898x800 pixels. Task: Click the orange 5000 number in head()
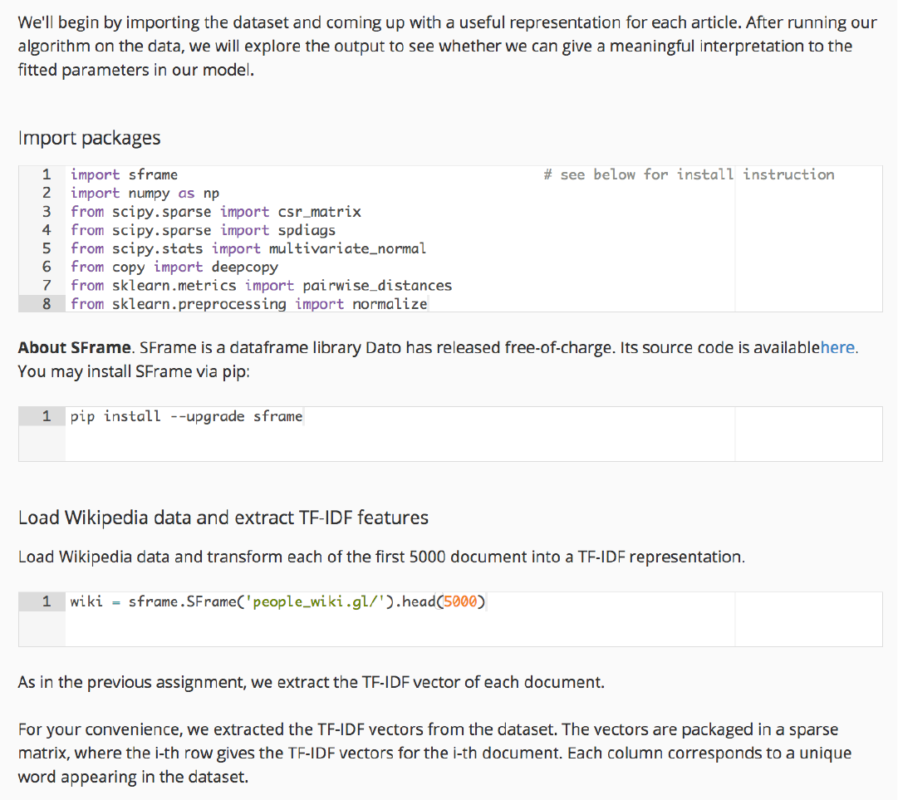tap(460, 601)
